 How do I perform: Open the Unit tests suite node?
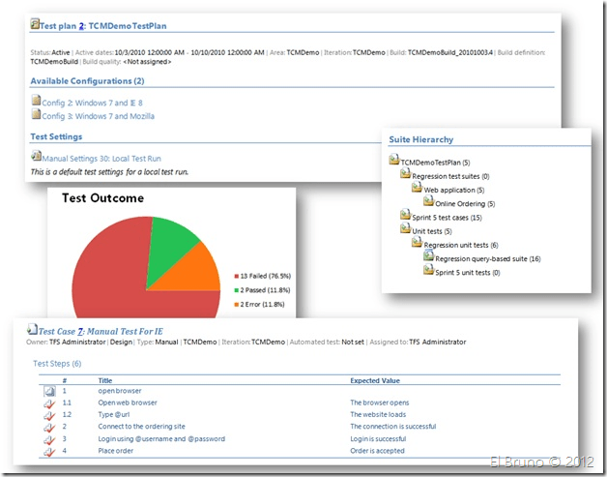(428, 231)
